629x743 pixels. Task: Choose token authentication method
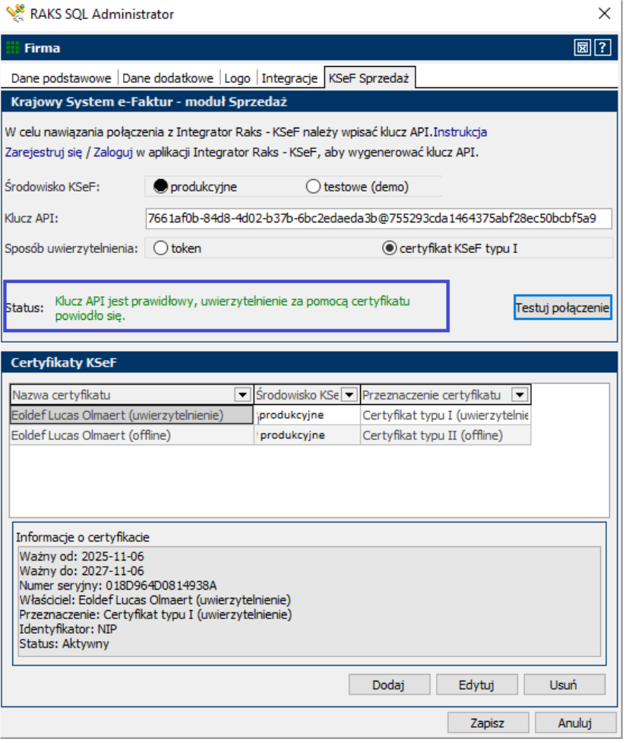point(160,248)
